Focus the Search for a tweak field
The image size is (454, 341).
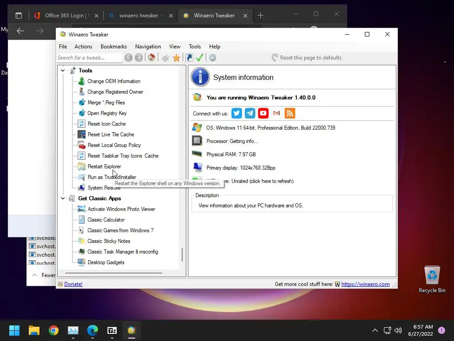90,58
